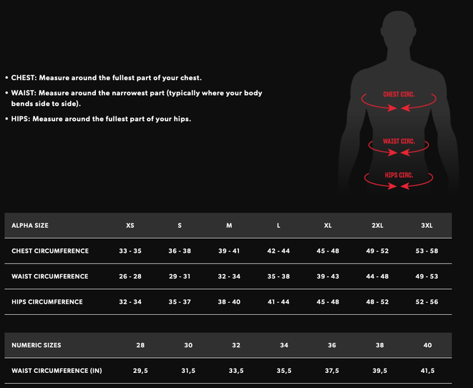Select the XS alpha size column header
473x388 pixels.
click(130, 225)
